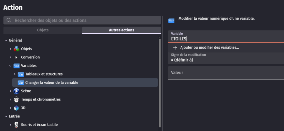Select the Autres actions tab
This screenshot has height=131, width=284.
coord(121,30)
